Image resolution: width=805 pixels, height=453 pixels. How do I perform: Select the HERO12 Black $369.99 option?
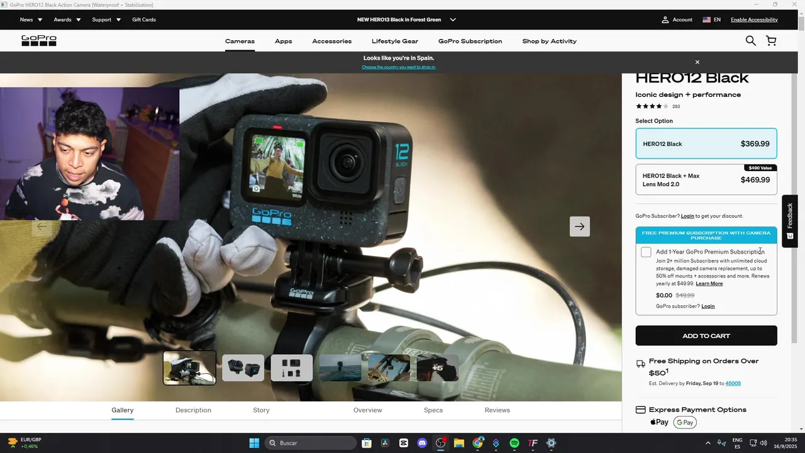click(x=706, y=143)
